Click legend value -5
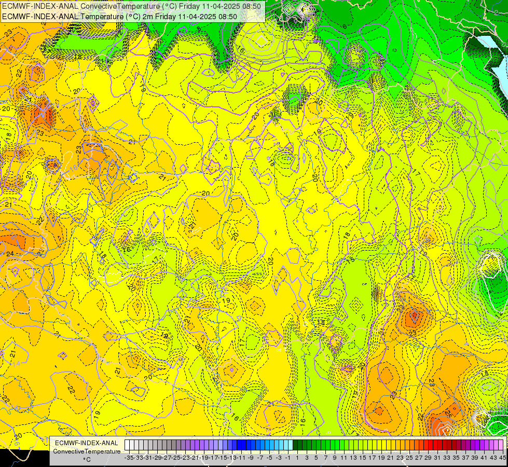 (269, 458)
